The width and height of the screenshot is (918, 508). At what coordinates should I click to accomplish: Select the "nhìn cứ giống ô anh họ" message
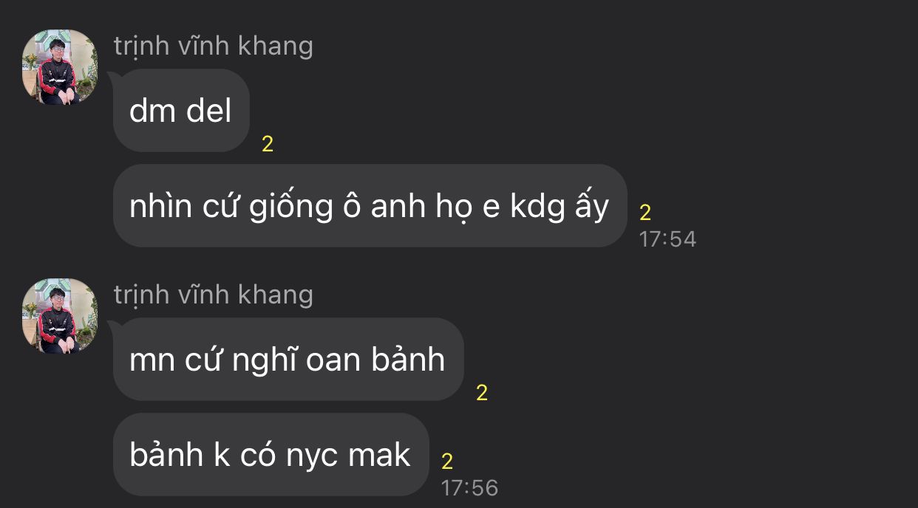[x=370, y=206]
